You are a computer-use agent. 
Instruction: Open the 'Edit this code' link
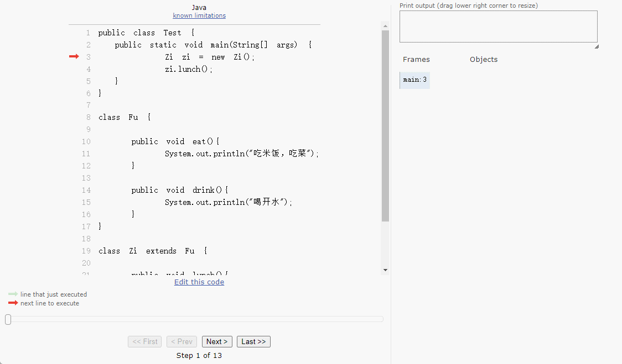[199, 282]
